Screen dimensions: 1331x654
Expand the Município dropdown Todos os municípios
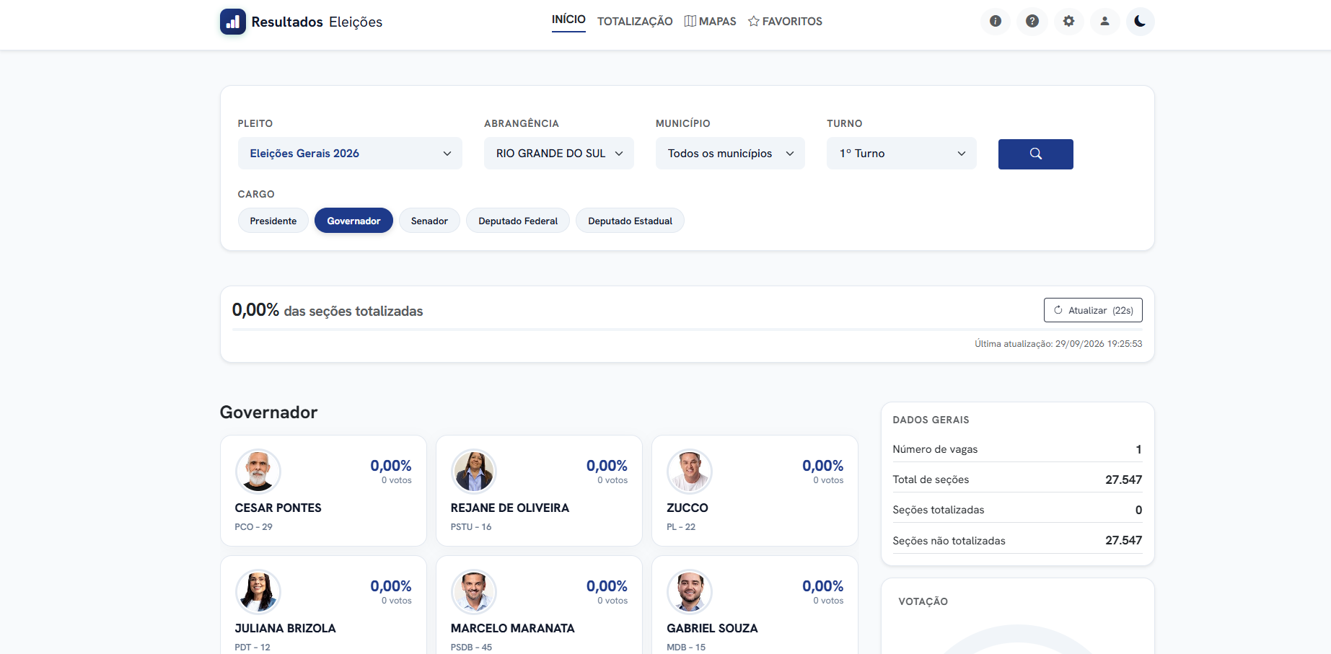point(730,154)
